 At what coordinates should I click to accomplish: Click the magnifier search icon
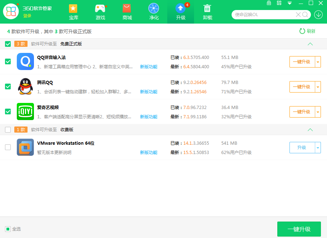tap(305, 15)
